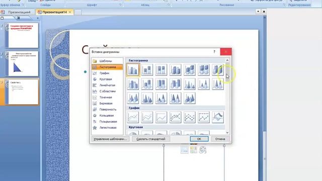
Task: Expand the Абзац group dialog launcher
Action: pos(169,5)
